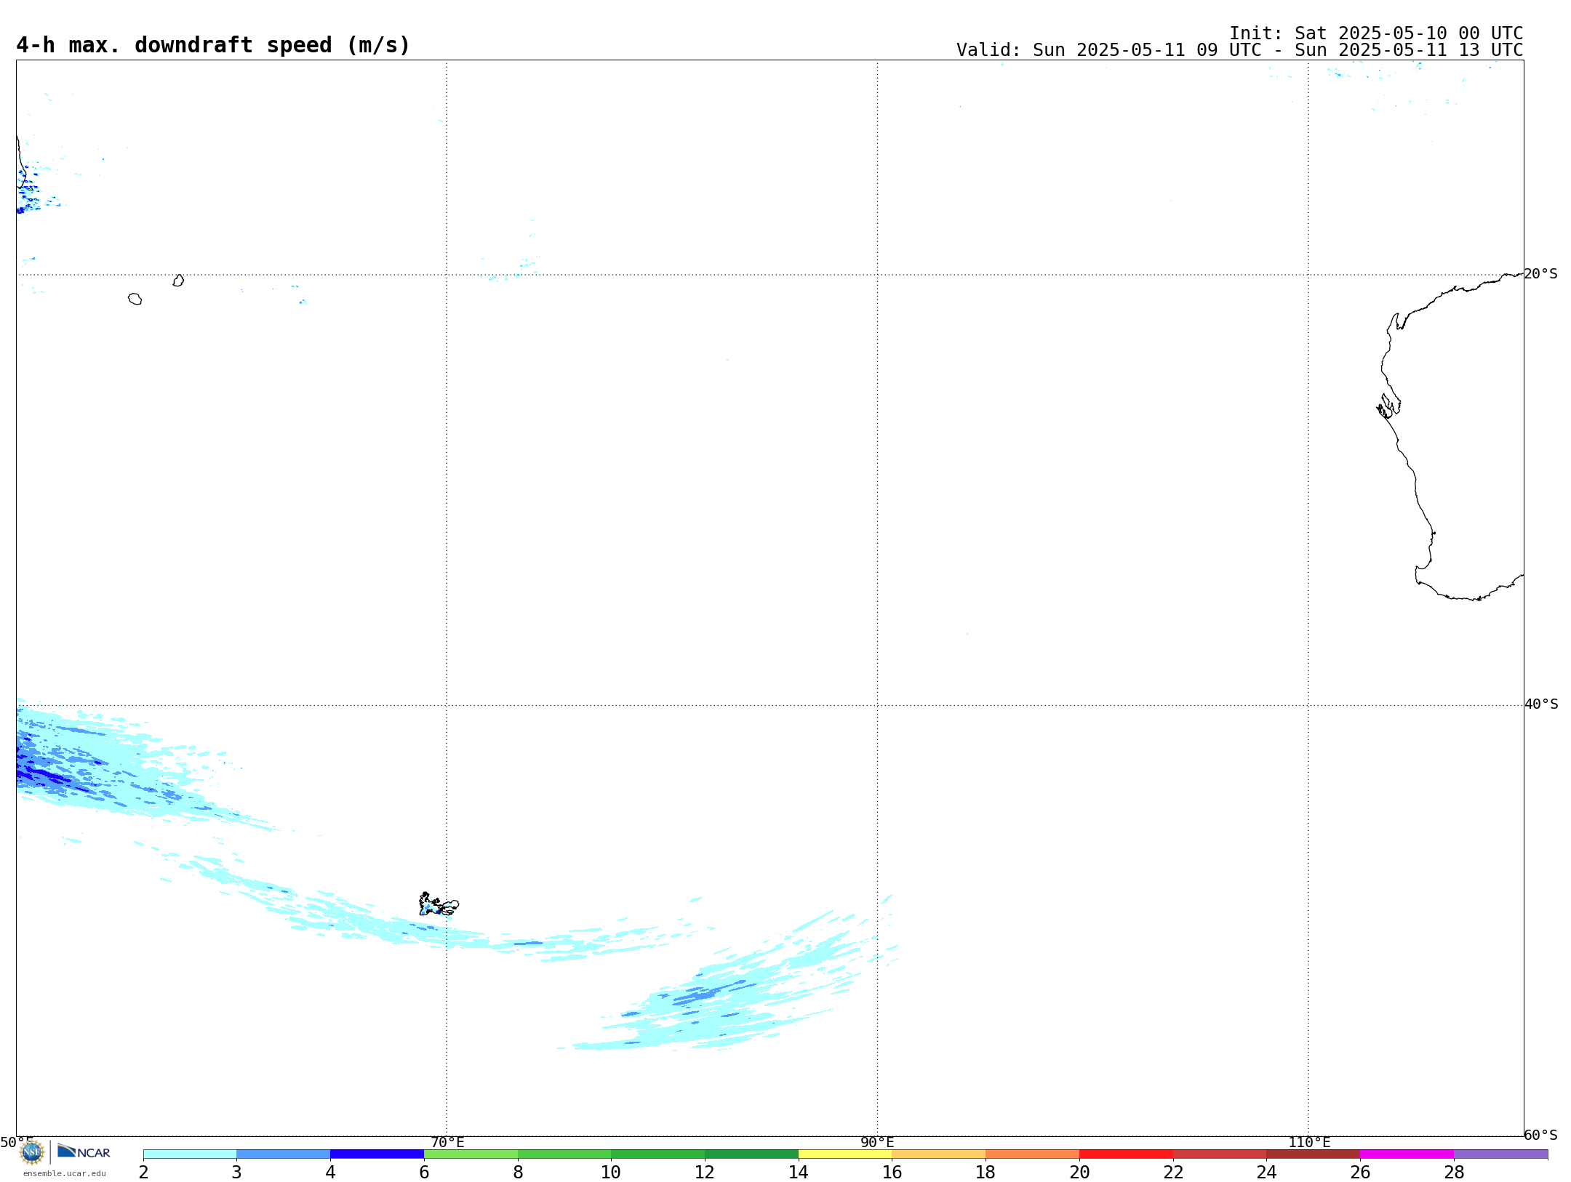Click the Valid time range text
This screenshot has height=1182, width=1571.
click(x=1240, y=50)
